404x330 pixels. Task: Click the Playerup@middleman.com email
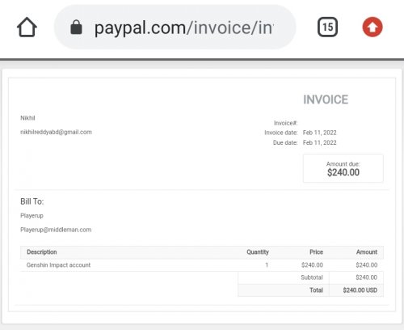56,230
